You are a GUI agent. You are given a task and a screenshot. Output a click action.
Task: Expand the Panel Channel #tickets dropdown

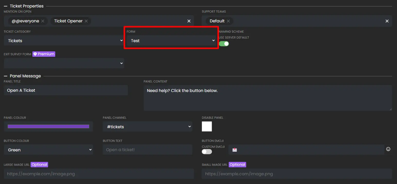coord(147,127)
